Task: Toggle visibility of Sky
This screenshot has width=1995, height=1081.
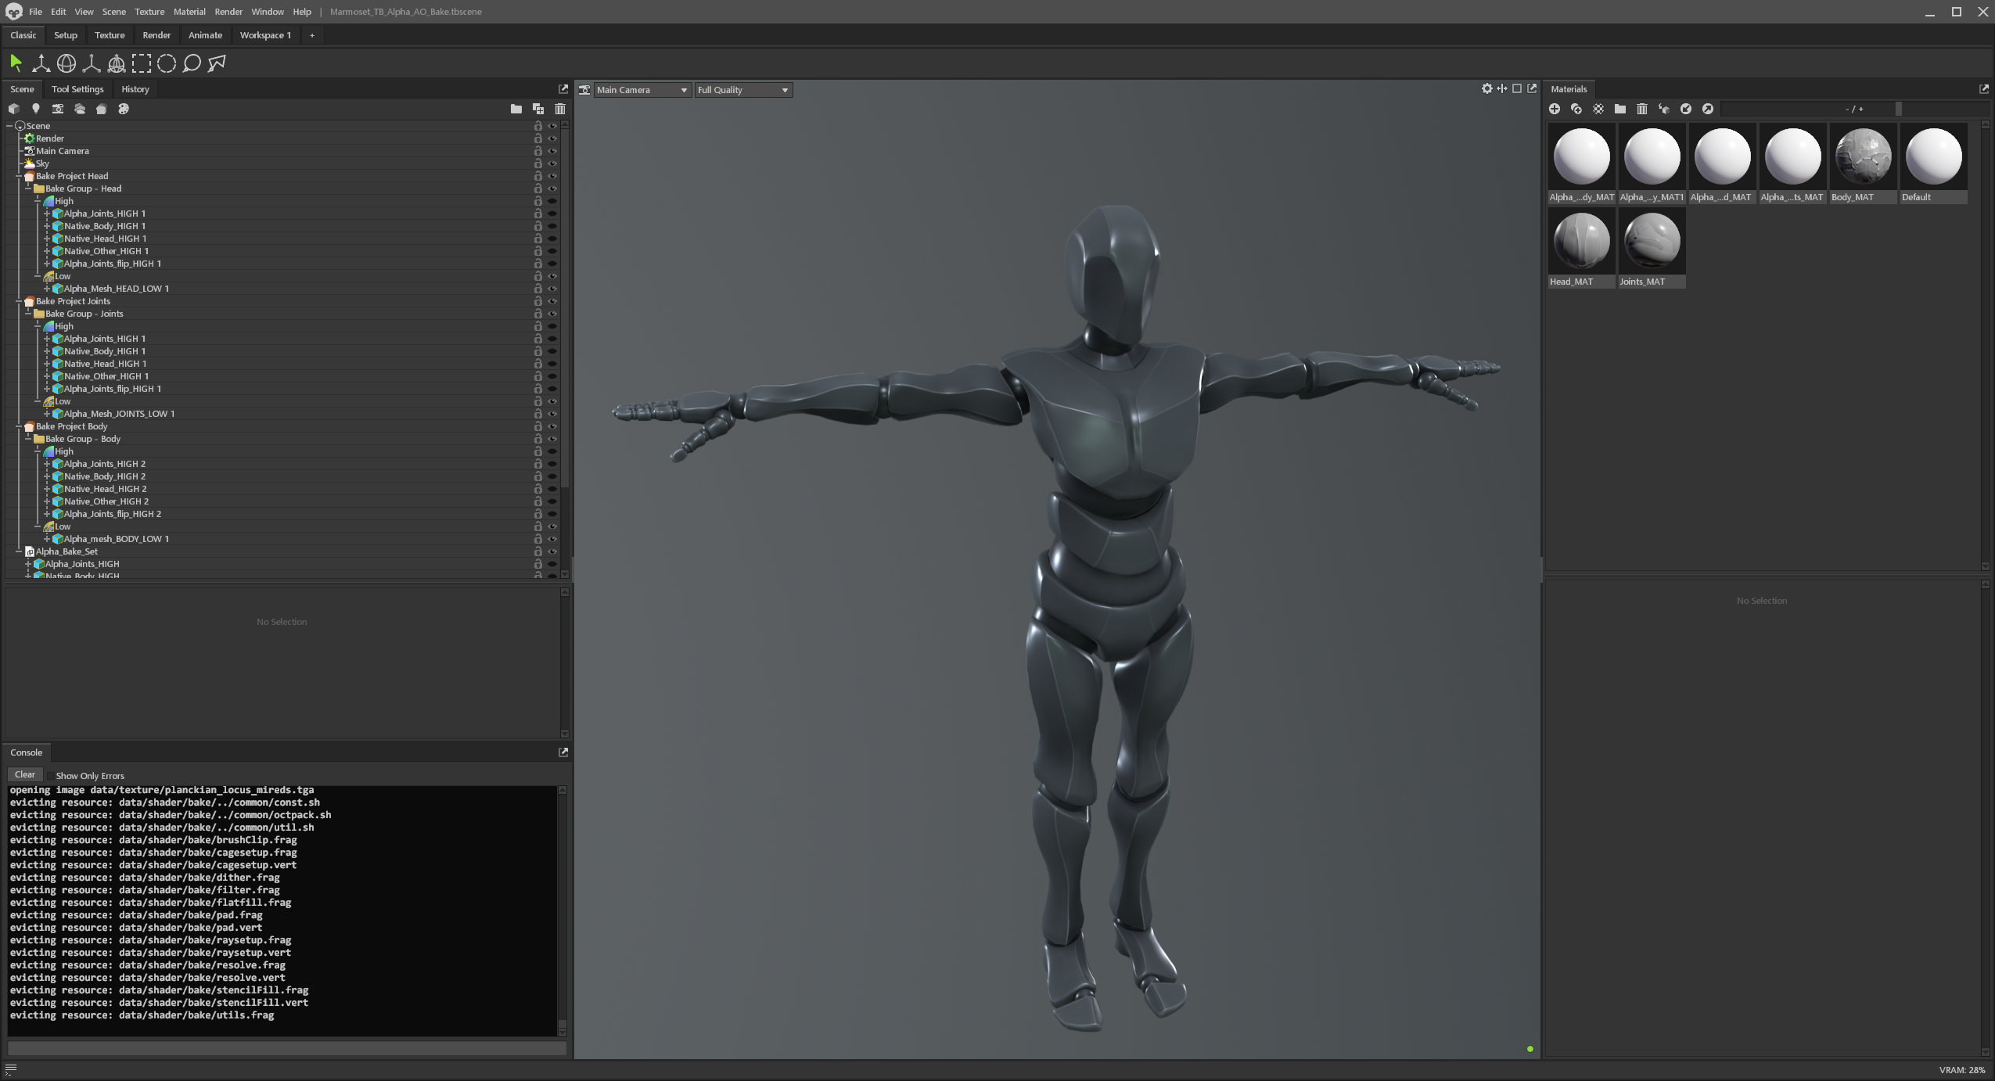Action: click(x=552, y=163)
